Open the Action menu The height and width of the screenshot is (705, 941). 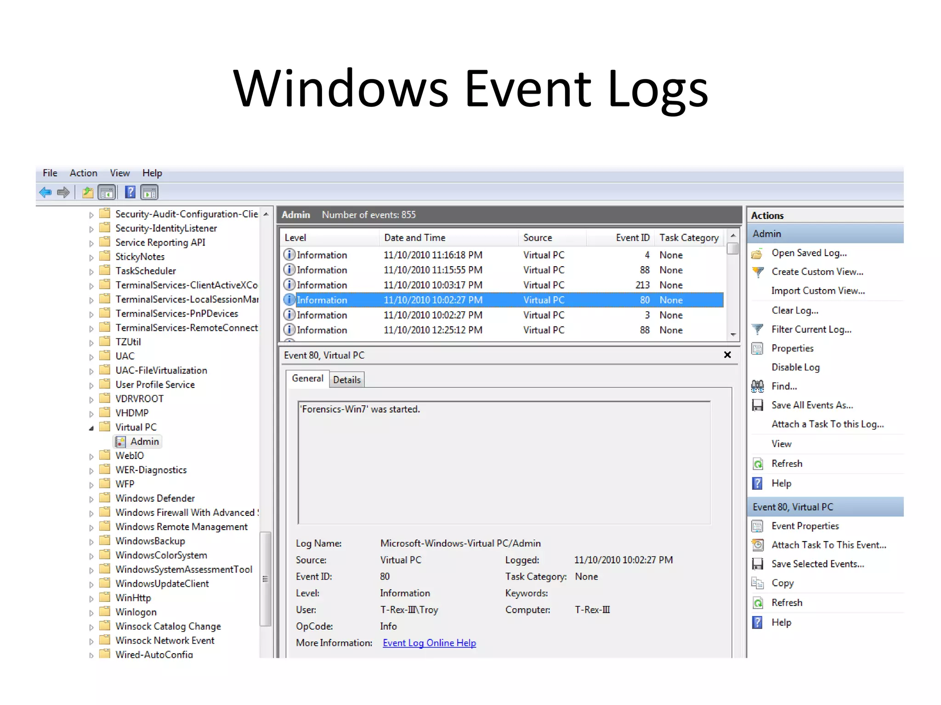tap(83, 173)
